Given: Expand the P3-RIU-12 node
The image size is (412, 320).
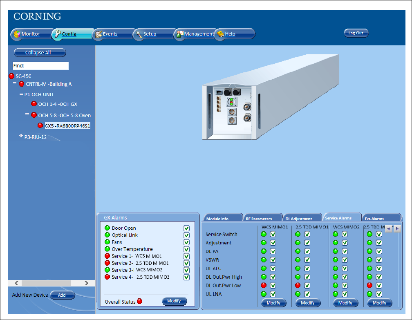Looking at the screenshot, I should coord(21,136).
